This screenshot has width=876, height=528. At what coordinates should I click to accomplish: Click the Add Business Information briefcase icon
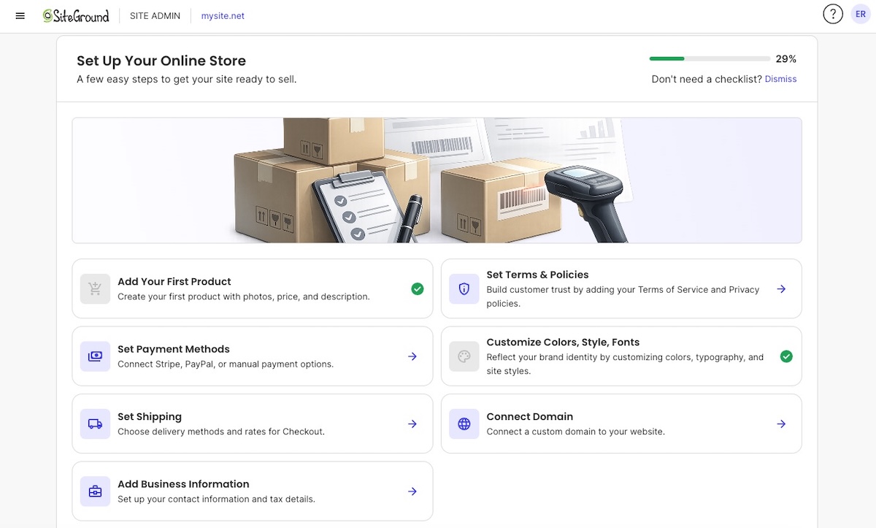point(95,491)
